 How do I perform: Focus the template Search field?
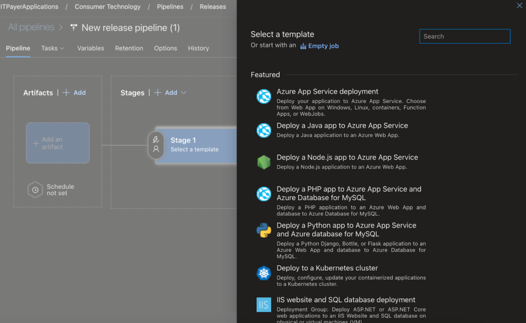pos(464,36)
